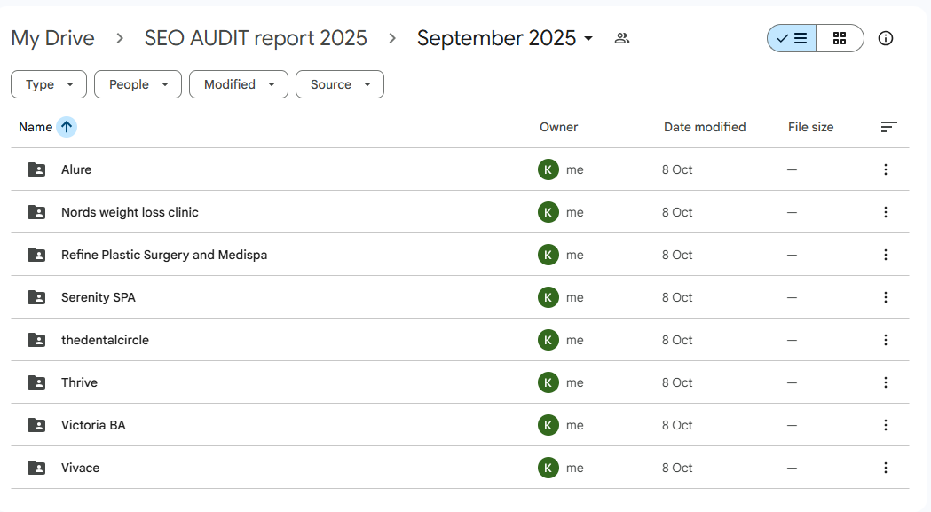The width and height of the screenshot is (931, 512).
Task: Go to SEO AUDIT report 2025 breadcrumb
Action: (256, 38)
